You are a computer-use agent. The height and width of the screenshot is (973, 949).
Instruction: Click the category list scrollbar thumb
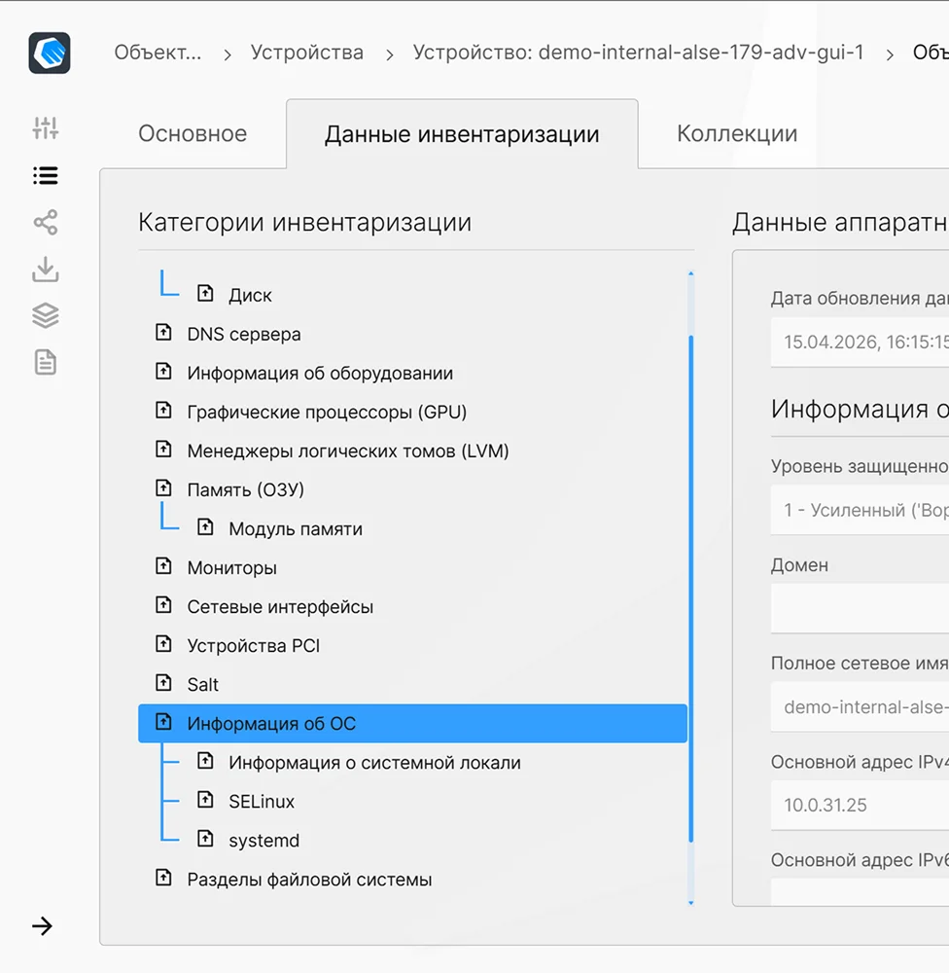pyautogui.click(x=691, y=589)
